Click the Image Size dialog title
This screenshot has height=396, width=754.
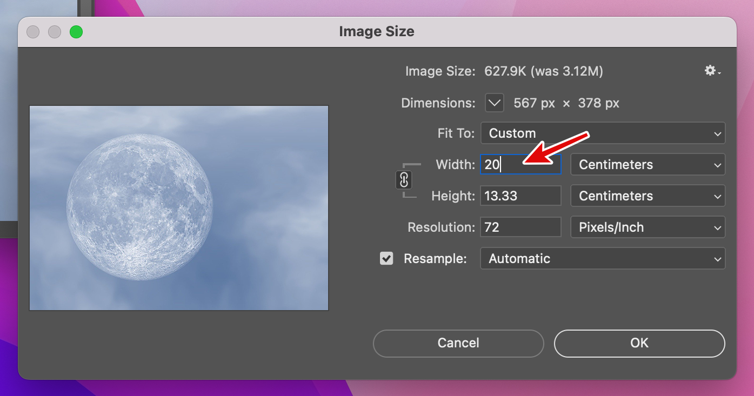[377, 31]
